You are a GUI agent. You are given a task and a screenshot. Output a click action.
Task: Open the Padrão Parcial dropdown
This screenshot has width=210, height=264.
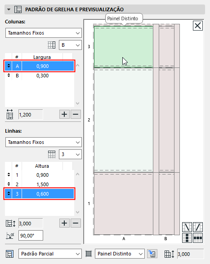(50, 254)
